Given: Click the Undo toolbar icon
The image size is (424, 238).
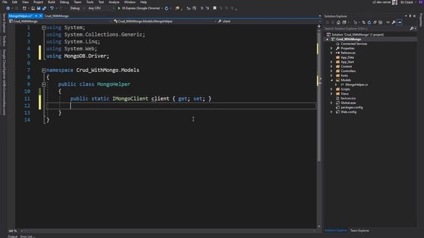Looking at the screenshot, I should pos(52,9).
